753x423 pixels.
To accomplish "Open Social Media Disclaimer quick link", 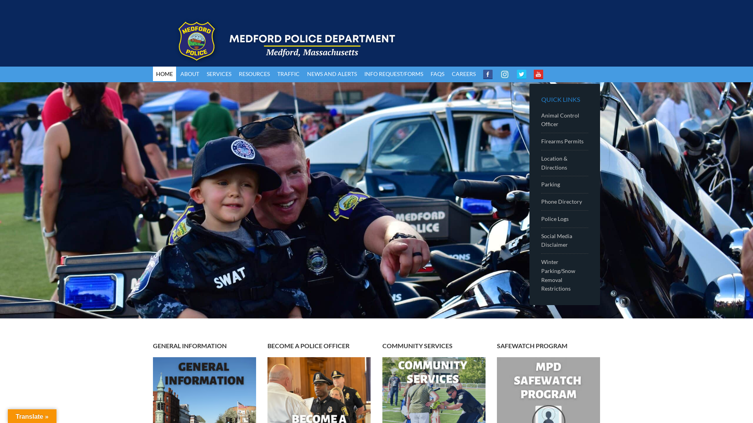I will point(557,240).
